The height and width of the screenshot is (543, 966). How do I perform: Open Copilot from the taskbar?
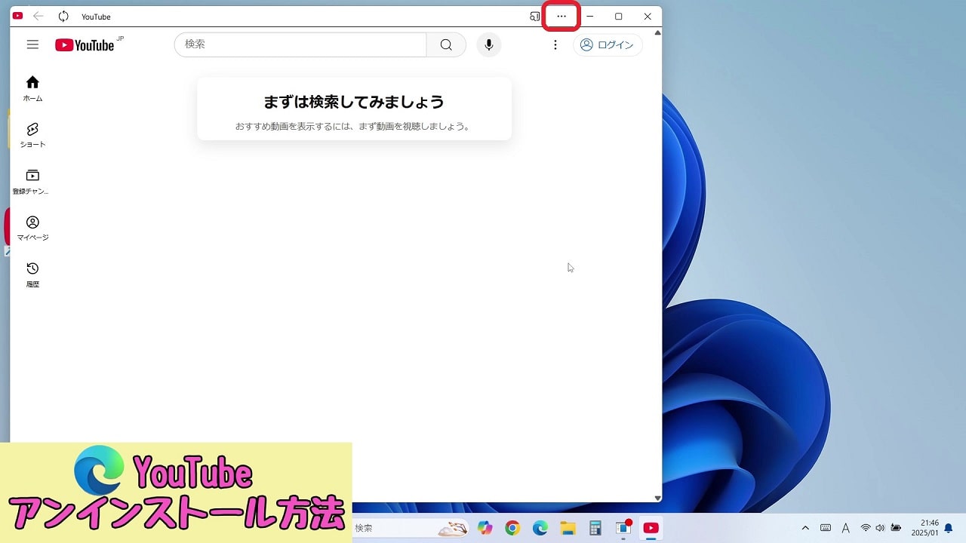tap(485, 528)
